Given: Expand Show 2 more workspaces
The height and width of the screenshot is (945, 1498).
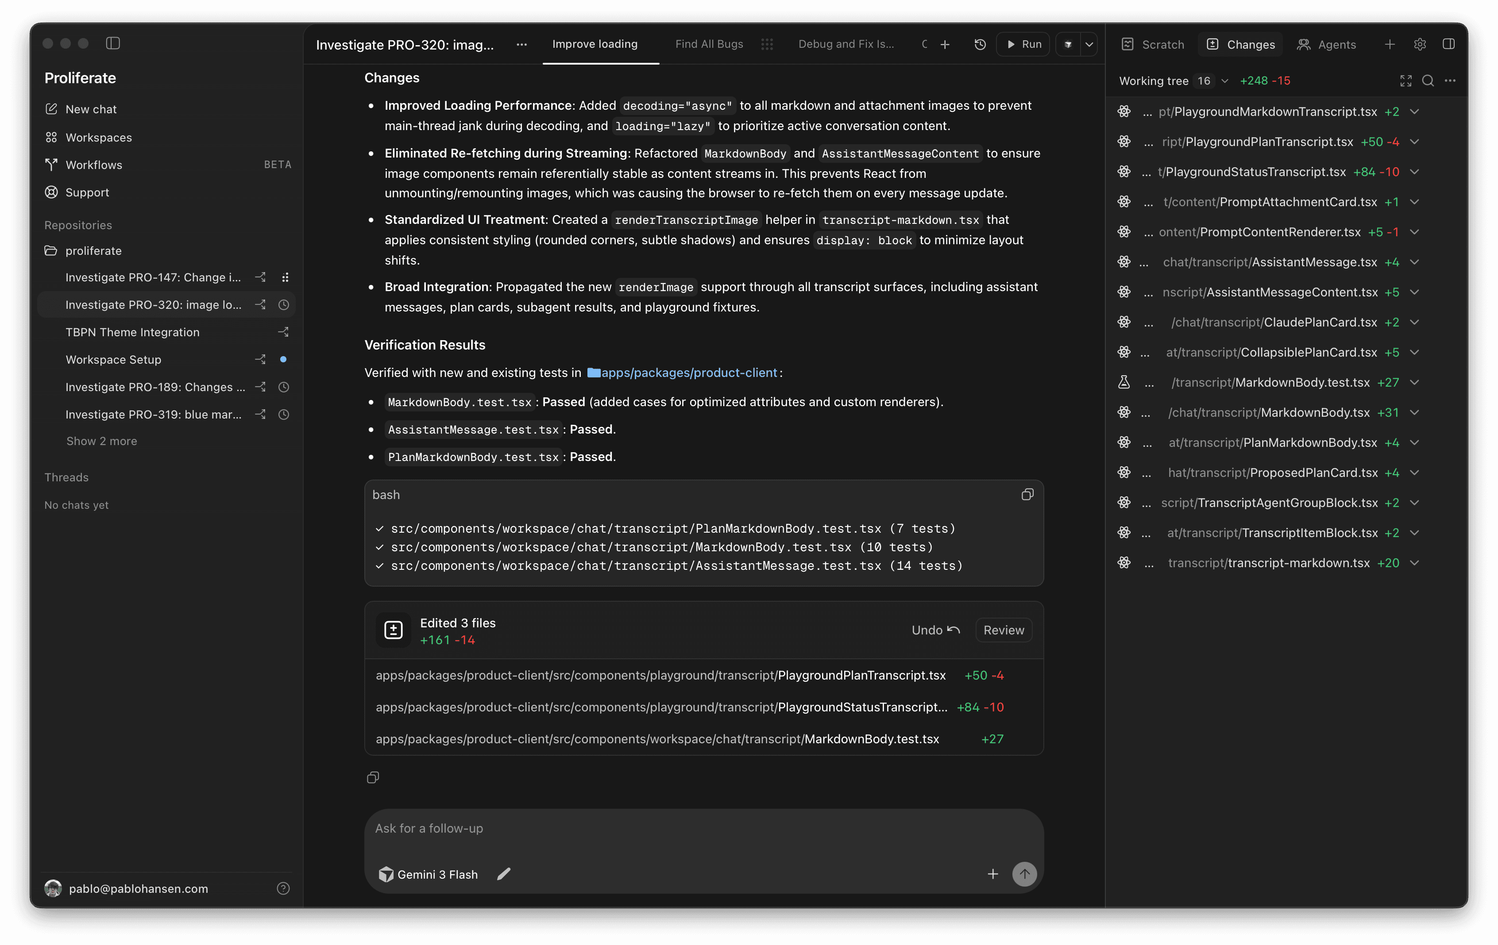Looking at the screenshot, I should [x=101, y=442].
